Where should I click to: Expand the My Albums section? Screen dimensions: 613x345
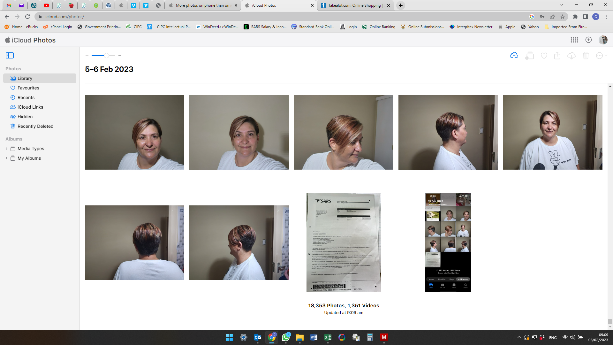coord(6,158)
